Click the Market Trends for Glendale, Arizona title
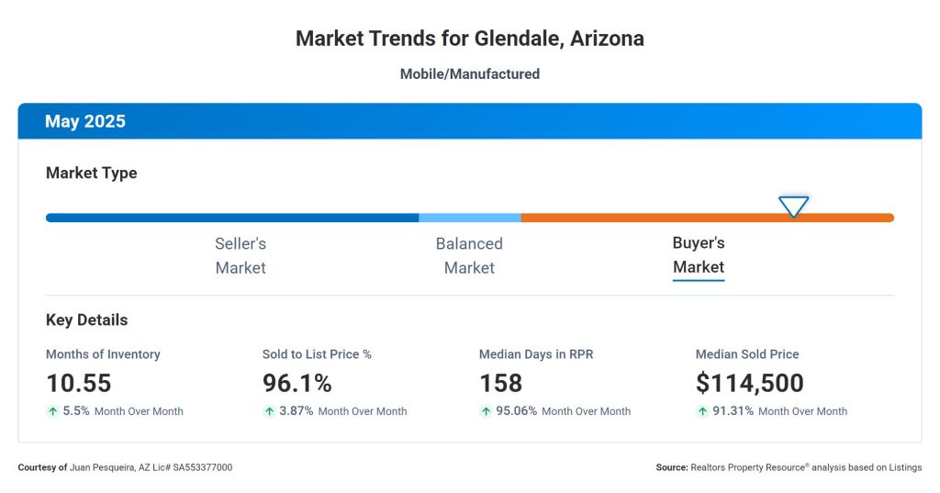This screenshot has width=940, height=493. click(469, 39)
